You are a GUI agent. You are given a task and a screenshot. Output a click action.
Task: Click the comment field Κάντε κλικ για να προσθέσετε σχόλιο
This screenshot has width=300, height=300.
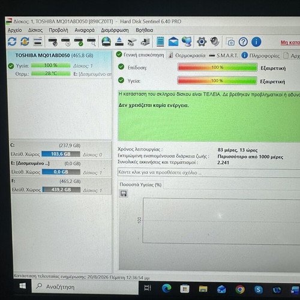[209, 172]
